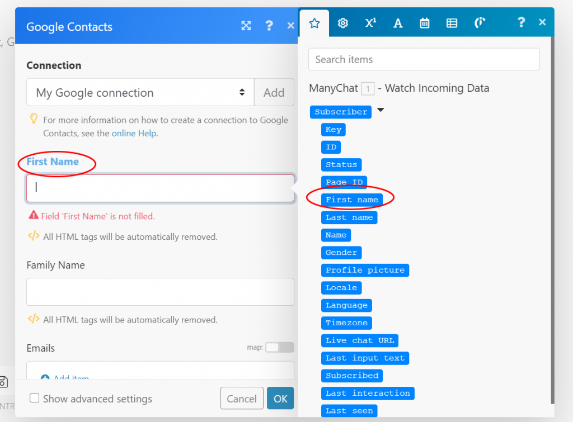Open the math functions tab

pyautogui.click(x=370, y=23)
